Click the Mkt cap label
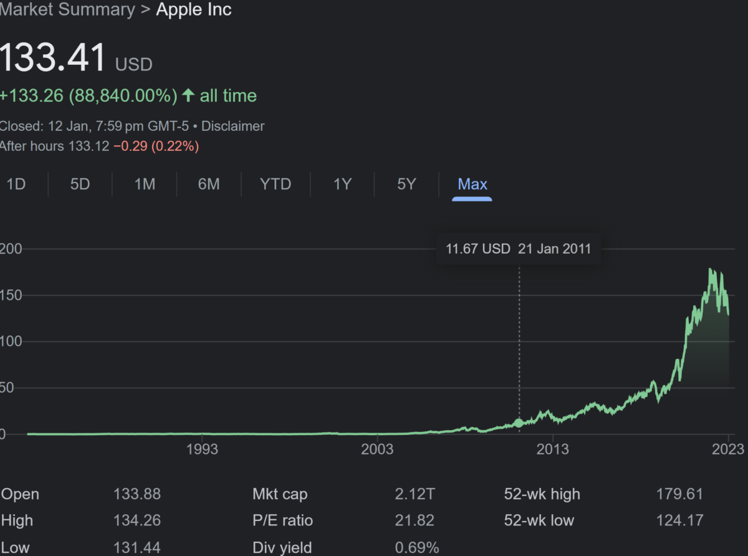 280,494
